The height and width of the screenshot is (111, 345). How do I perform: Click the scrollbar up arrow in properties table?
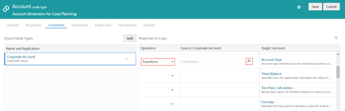[x=338, y=54]
